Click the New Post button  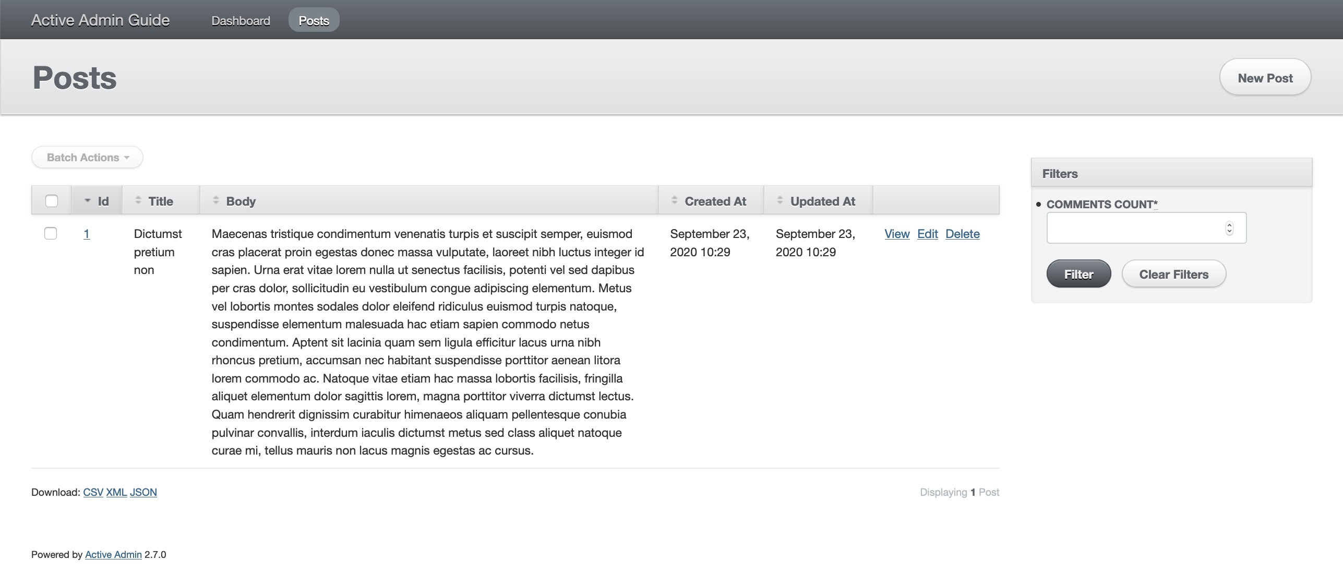click(x=1265, y=77)
